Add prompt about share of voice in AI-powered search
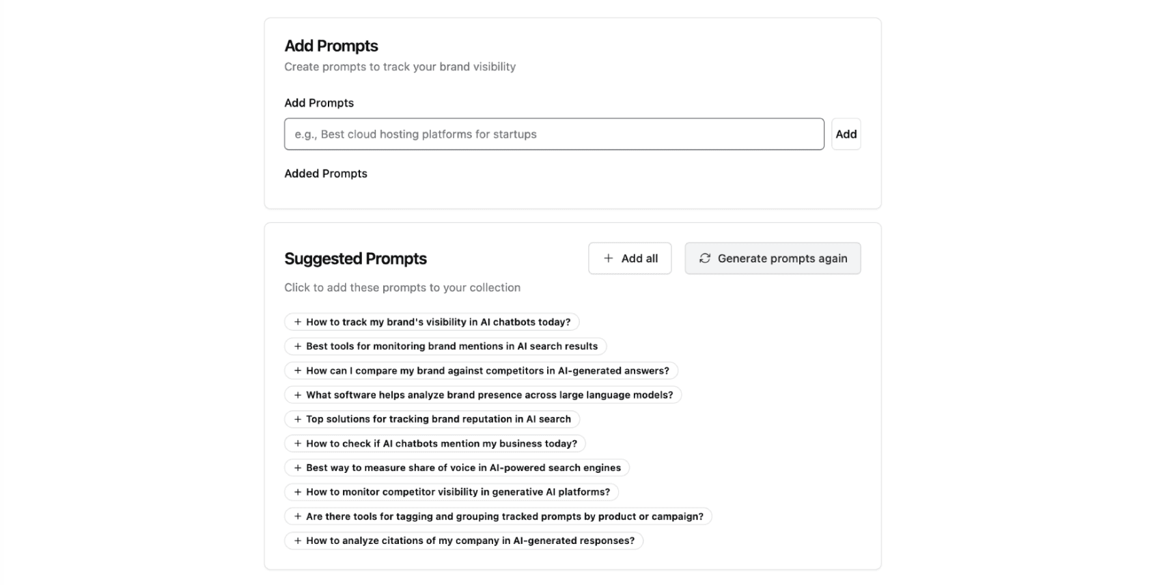Screen dimensions: 1153x585 pos(457,467)
